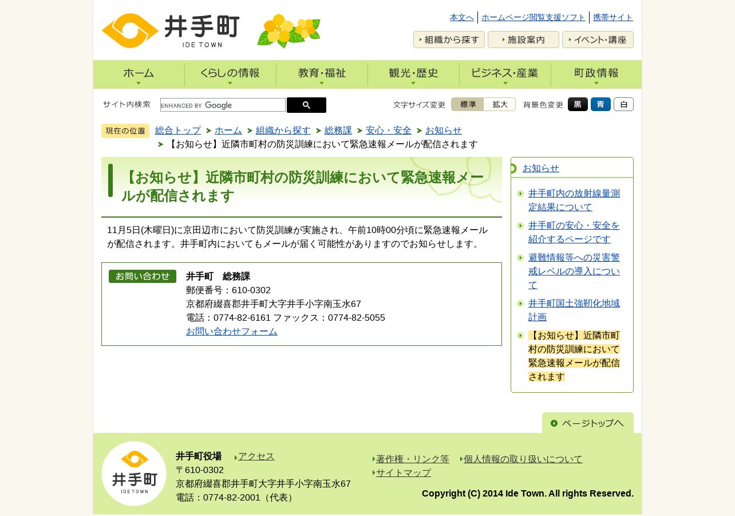Click the copyright text in footer
The height and width of the screenshot is (516, 735).
click(528, 493)
